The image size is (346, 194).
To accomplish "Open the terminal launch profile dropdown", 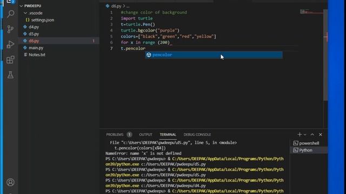I will (305, 135).
